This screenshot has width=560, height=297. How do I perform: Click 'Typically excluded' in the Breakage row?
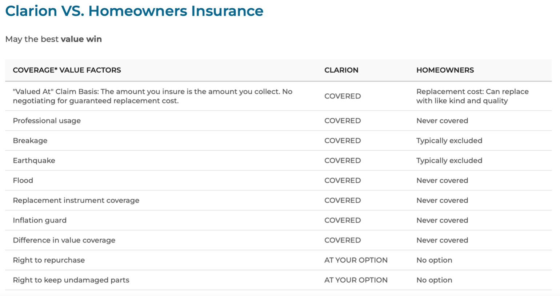click(449, 141)
